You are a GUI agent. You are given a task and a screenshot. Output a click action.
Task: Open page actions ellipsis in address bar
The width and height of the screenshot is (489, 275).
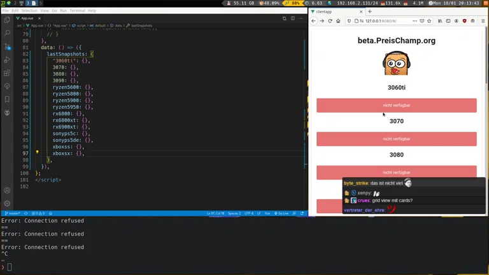415,21
